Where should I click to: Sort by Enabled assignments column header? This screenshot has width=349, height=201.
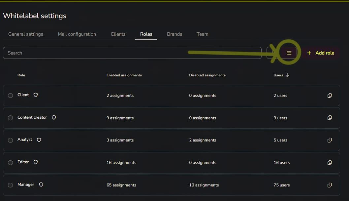[124, 75]
